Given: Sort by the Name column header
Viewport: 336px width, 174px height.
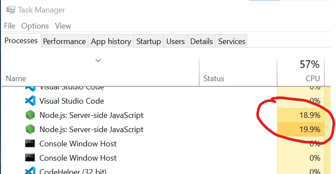Looking at the screenshot, I should 16,79.
